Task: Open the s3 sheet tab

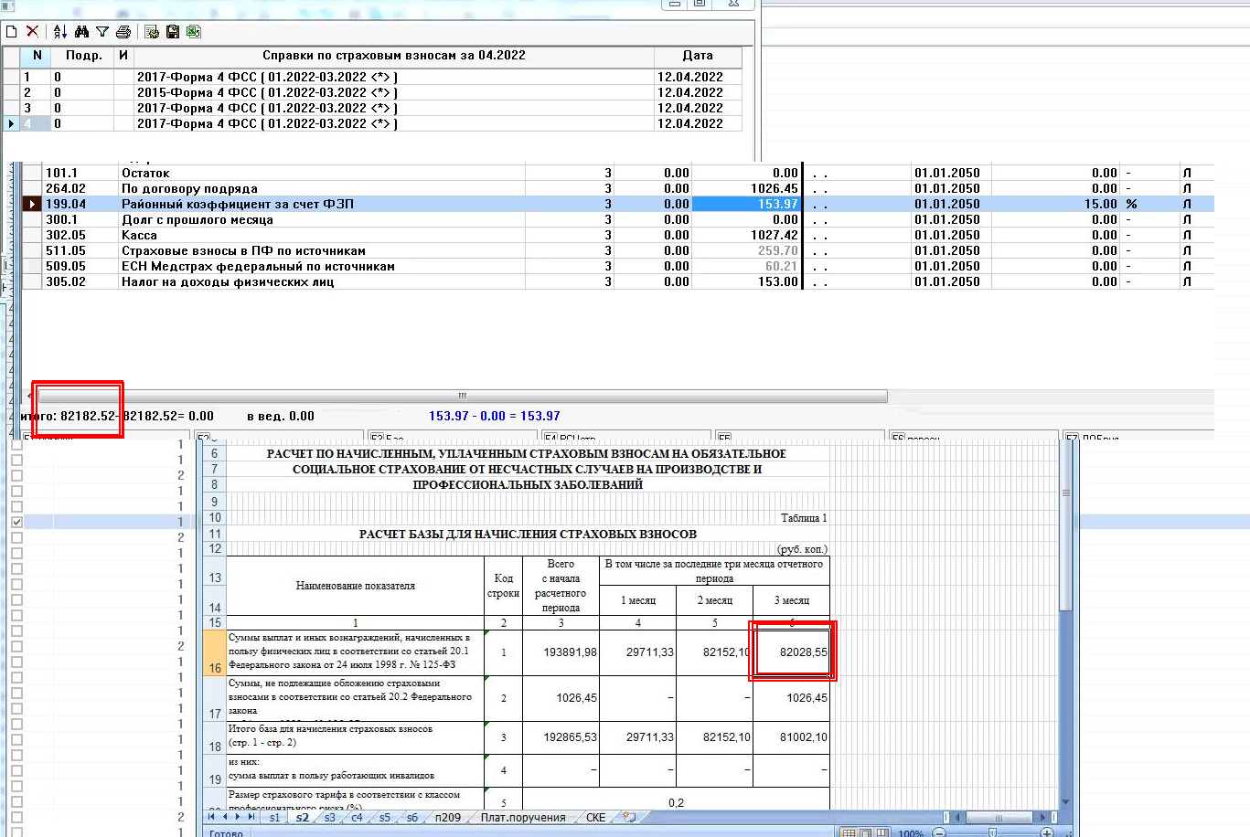Action: point(329,818)
